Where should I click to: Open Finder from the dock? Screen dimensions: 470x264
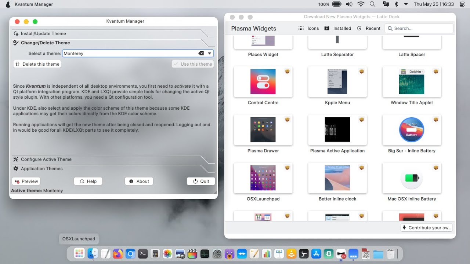click(x=93, y=253)
